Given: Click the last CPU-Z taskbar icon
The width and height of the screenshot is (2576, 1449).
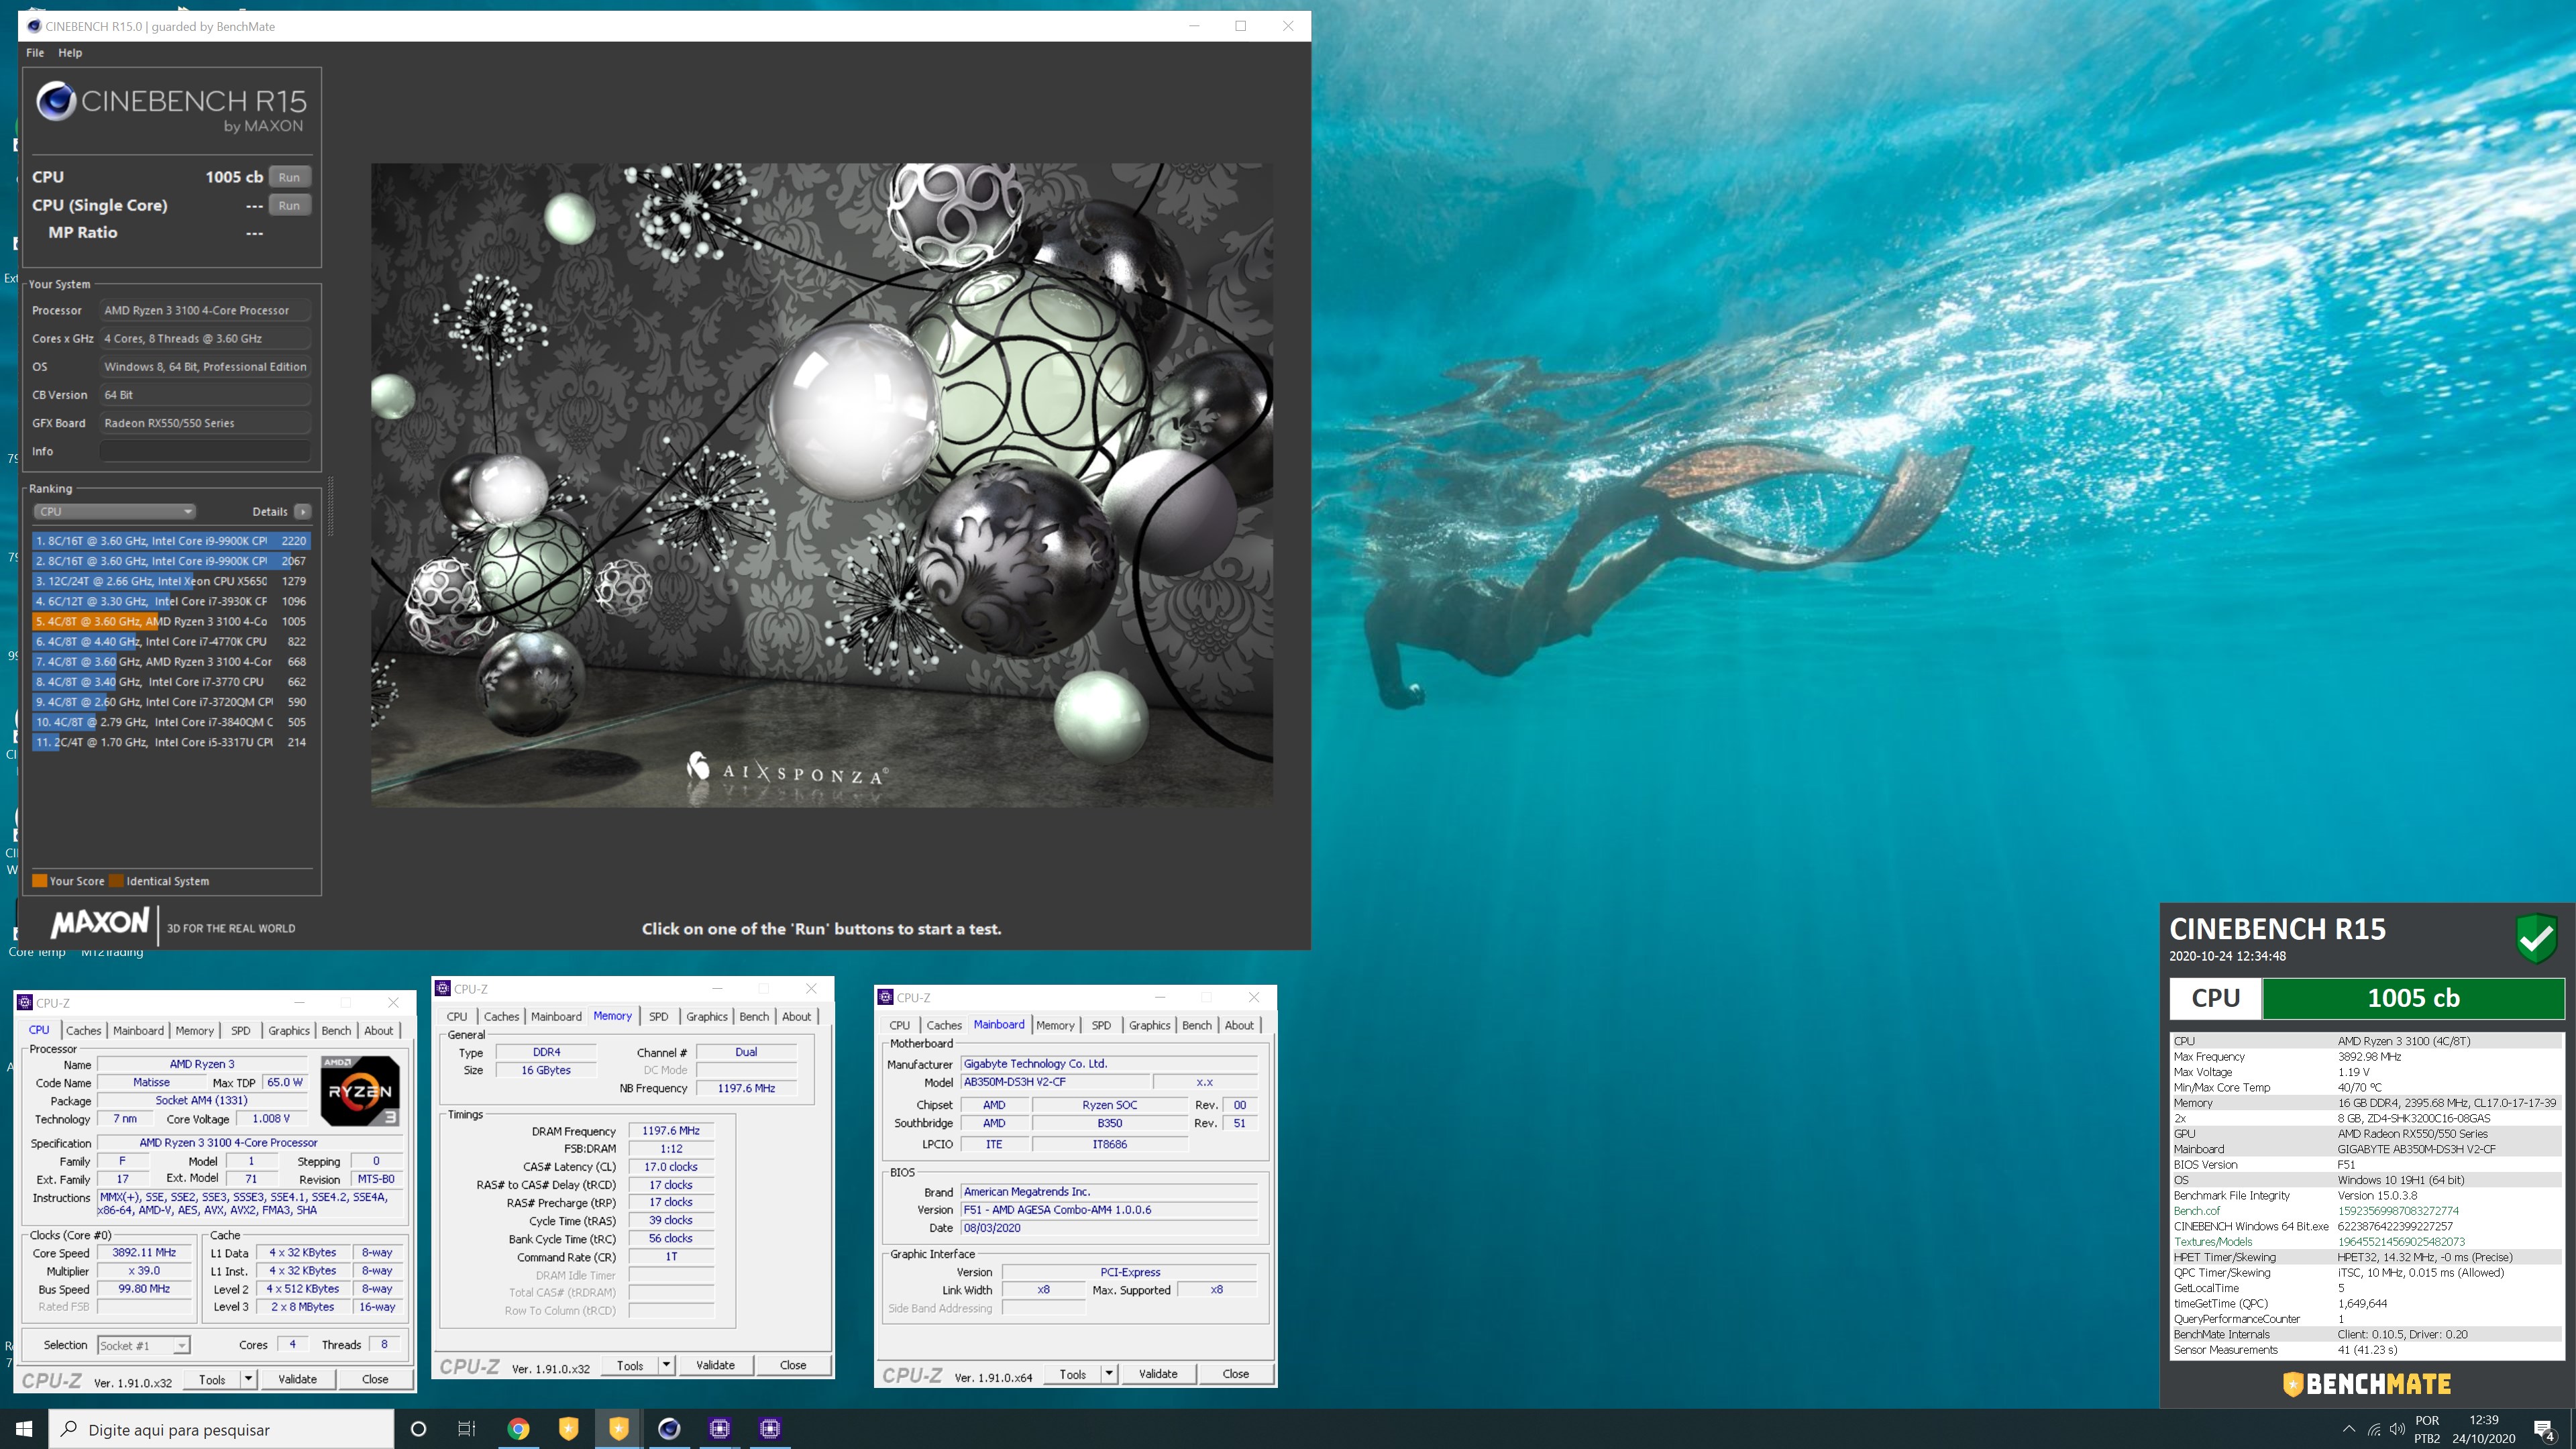Looking at the screenshot, I should click(769, 1429).
